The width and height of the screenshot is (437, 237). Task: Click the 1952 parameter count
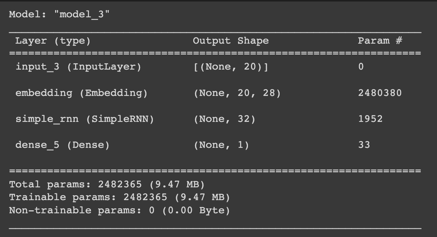pos(370,119)
